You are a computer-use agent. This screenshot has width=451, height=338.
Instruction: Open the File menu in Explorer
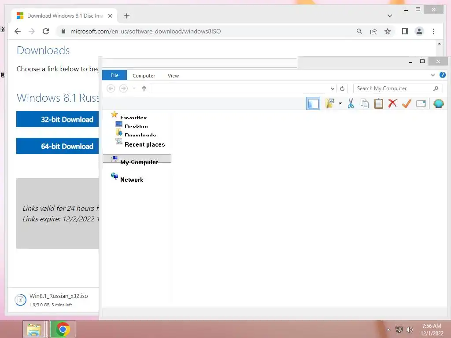click(x=115, y=75)
